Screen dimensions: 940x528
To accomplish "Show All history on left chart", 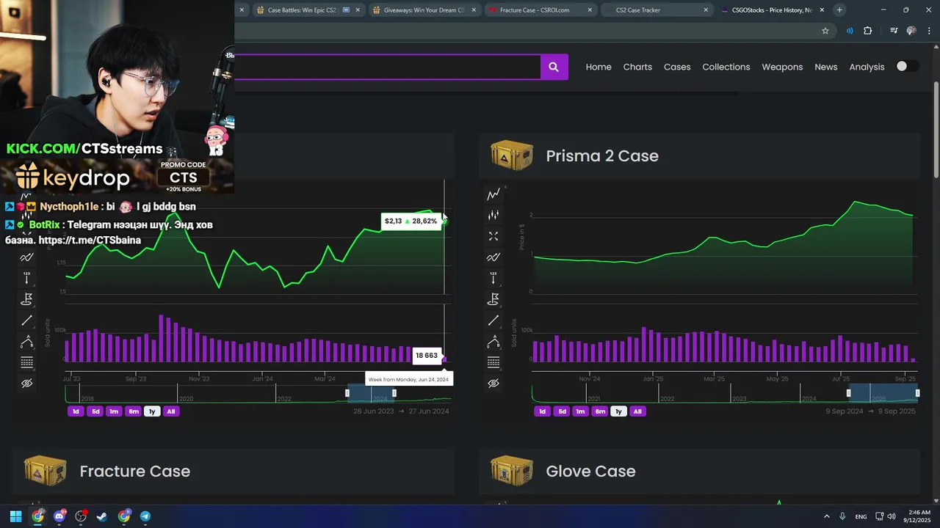I will click(x=171, y=411).
